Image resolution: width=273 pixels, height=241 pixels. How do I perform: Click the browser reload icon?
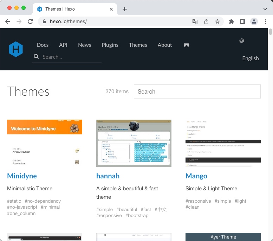(x=30, y=21)
